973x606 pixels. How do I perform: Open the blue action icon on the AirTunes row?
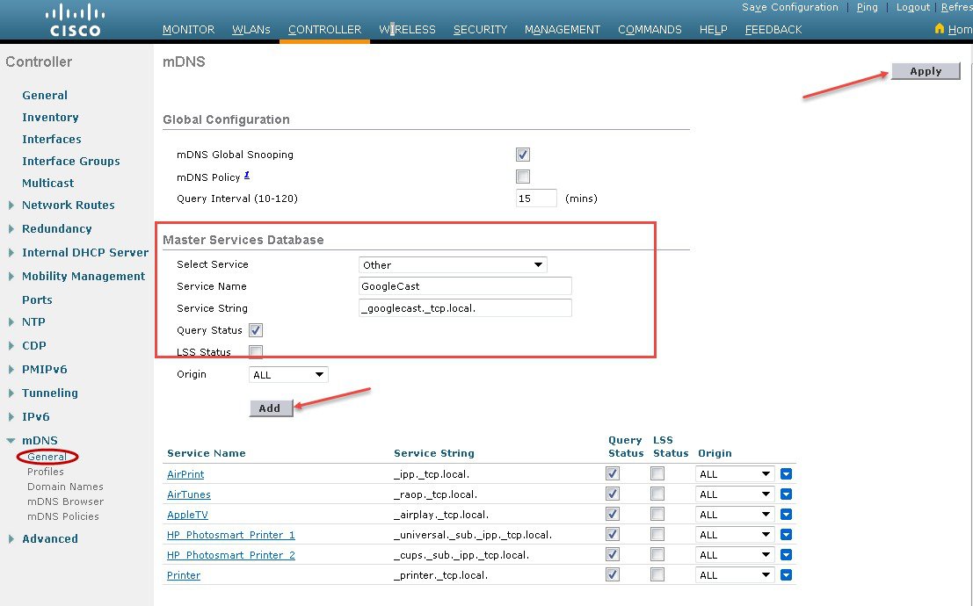coord(786,494)
